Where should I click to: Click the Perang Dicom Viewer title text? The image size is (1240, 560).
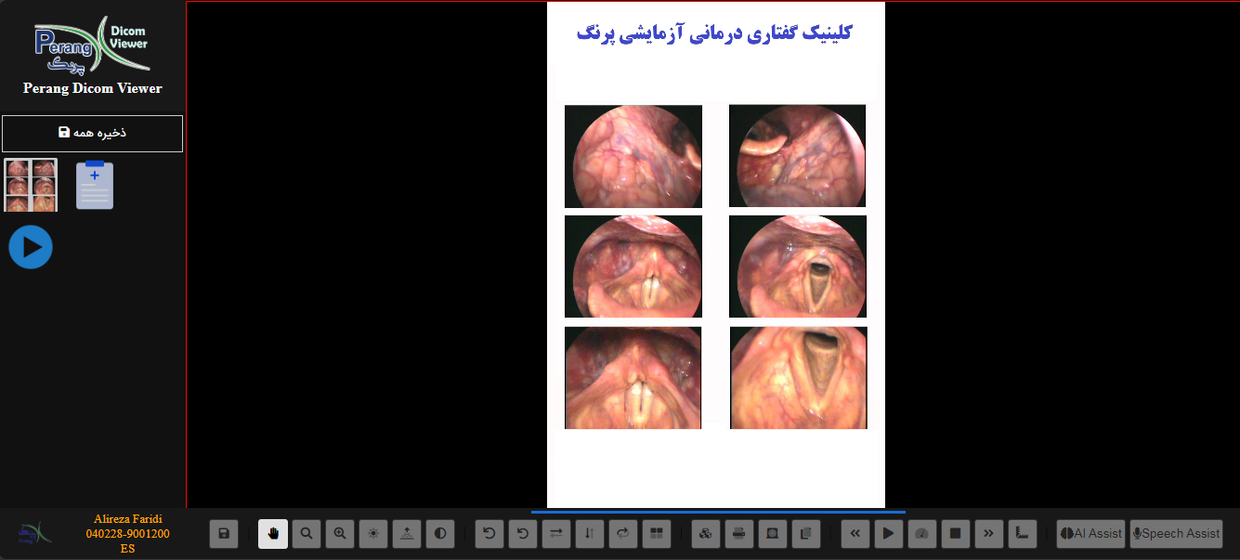(x=93, y=88)
